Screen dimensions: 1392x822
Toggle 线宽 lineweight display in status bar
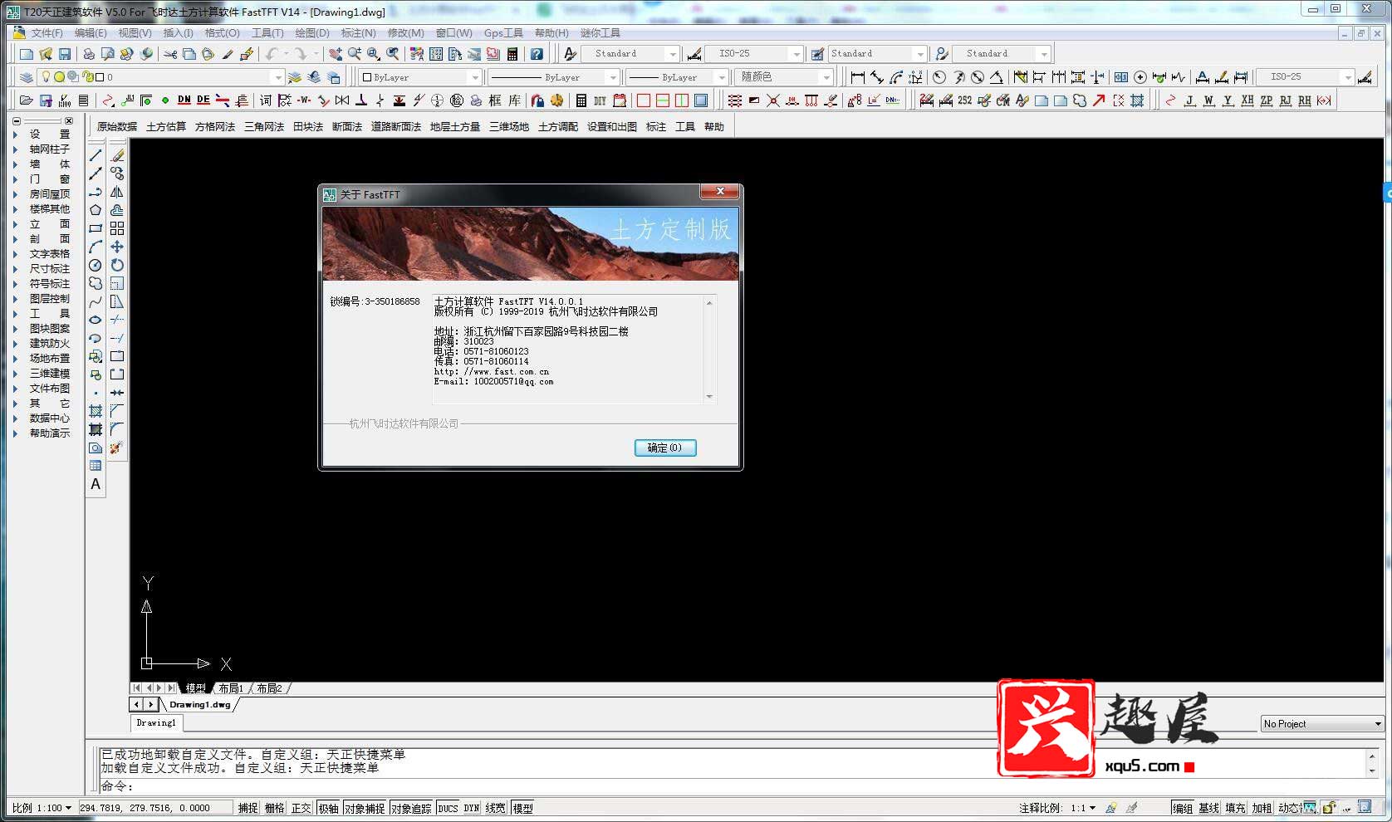pos(496,808)
